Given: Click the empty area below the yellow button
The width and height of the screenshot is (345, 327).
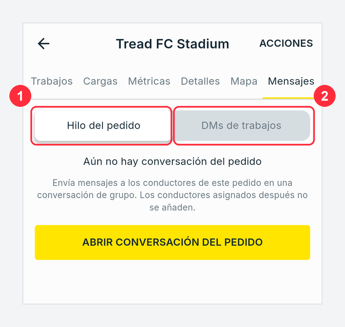Looking at the screenshot, I should [172, 282].
